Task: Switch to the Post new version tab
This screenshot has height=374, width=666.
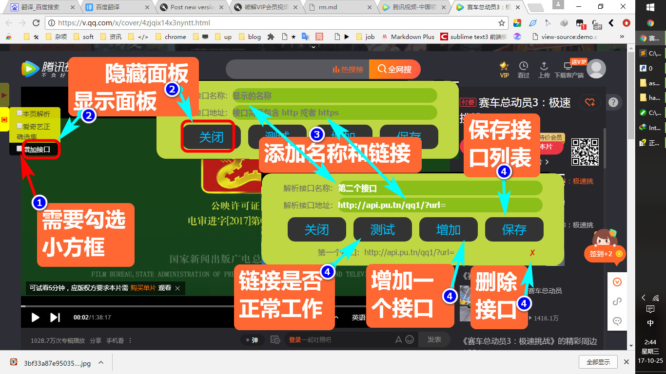Action: 191,7
